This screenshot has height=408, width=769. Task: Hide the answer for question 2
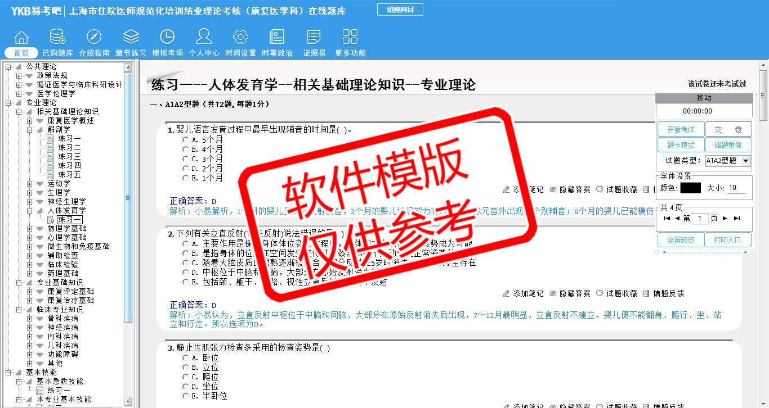[570, 293]
